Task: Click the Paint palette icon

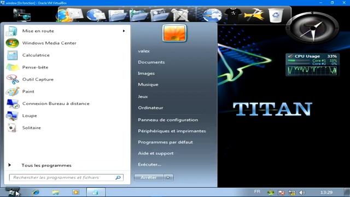Action: [x=12, y=91]
